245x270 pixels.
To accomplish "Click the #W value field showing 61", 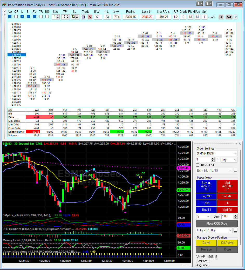I will (x=98, y=17).
